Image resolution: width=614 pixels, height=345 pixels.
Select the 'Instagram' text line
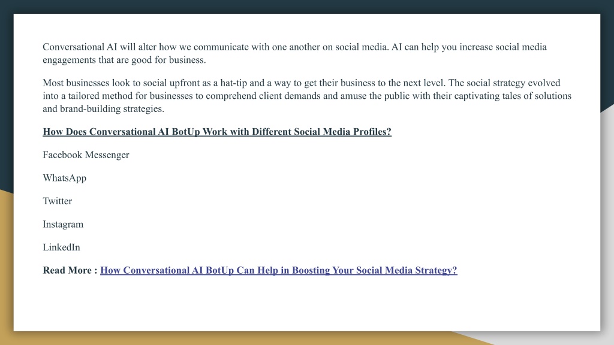tap(63, 224)
